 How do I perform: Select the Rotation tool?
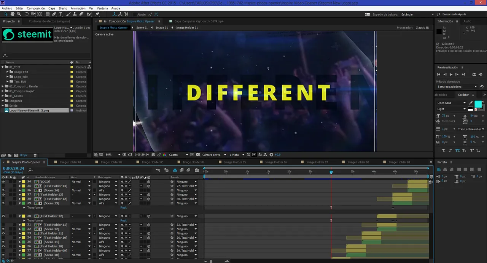click(27, 14)
